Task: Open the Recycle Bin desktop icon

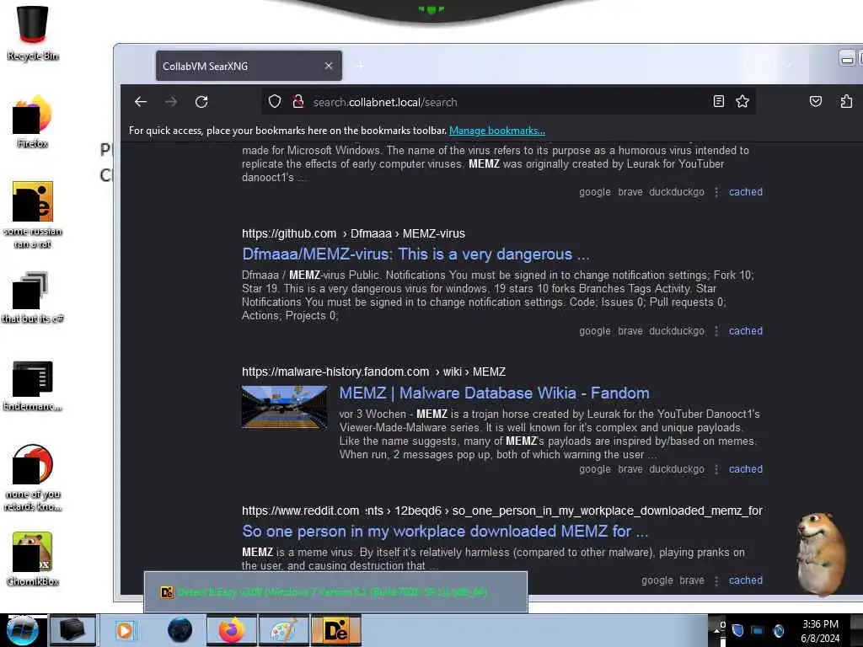Action: point(33,33)
